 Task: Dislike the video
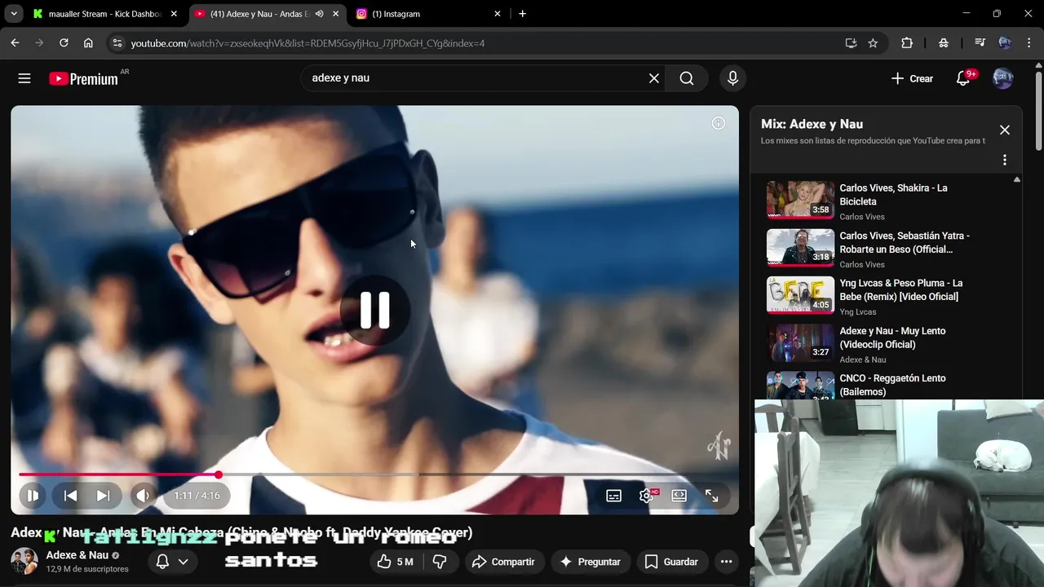click(x=440, y=562)
